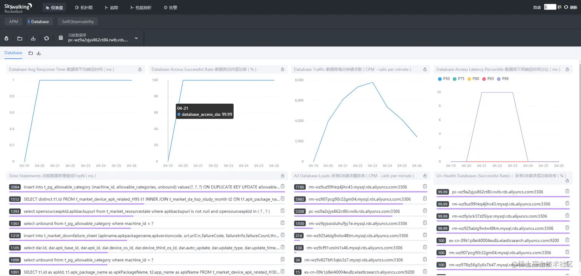Open the folder import icon in toolbar
Image resolution: width=581 pixels, height=276 pixels.
20,38
